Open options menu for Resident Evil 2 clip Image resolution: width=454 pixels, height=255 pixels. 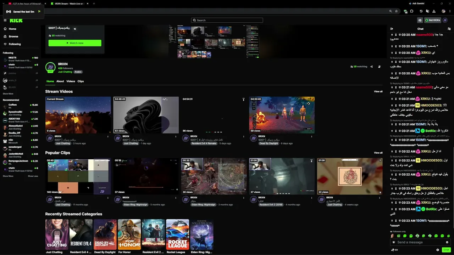coord(312,198)
